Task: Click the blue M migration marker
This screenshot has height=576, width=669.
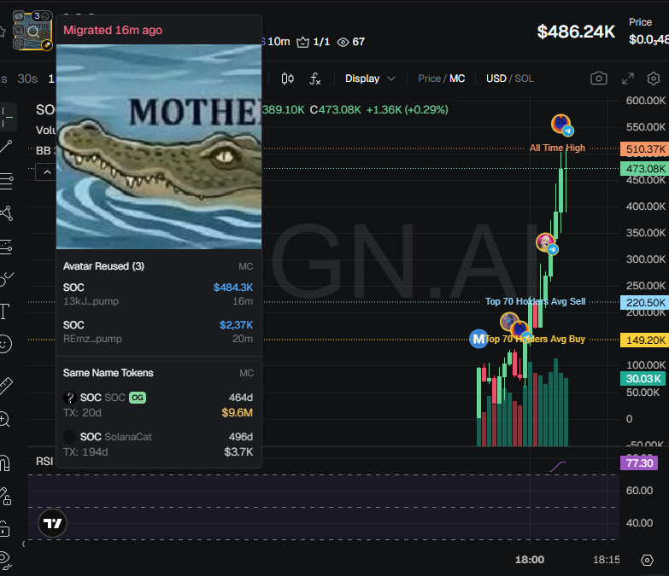Action: tap(478, 339)
